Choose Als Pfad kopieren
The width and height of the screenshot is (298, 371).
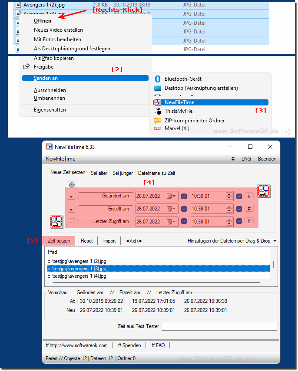pos(54,58)
